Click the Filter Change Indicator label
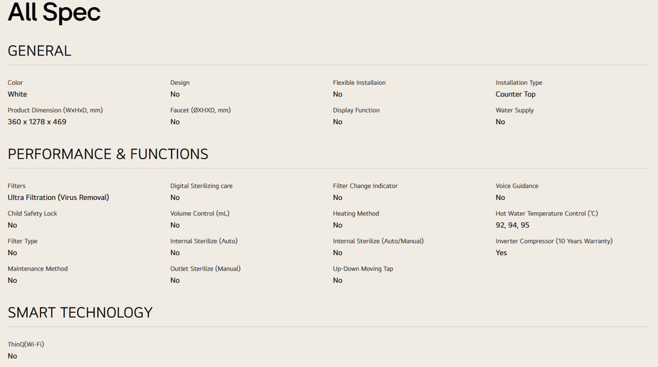The width and height of the screenshot is (658, 367). point(365,186)
